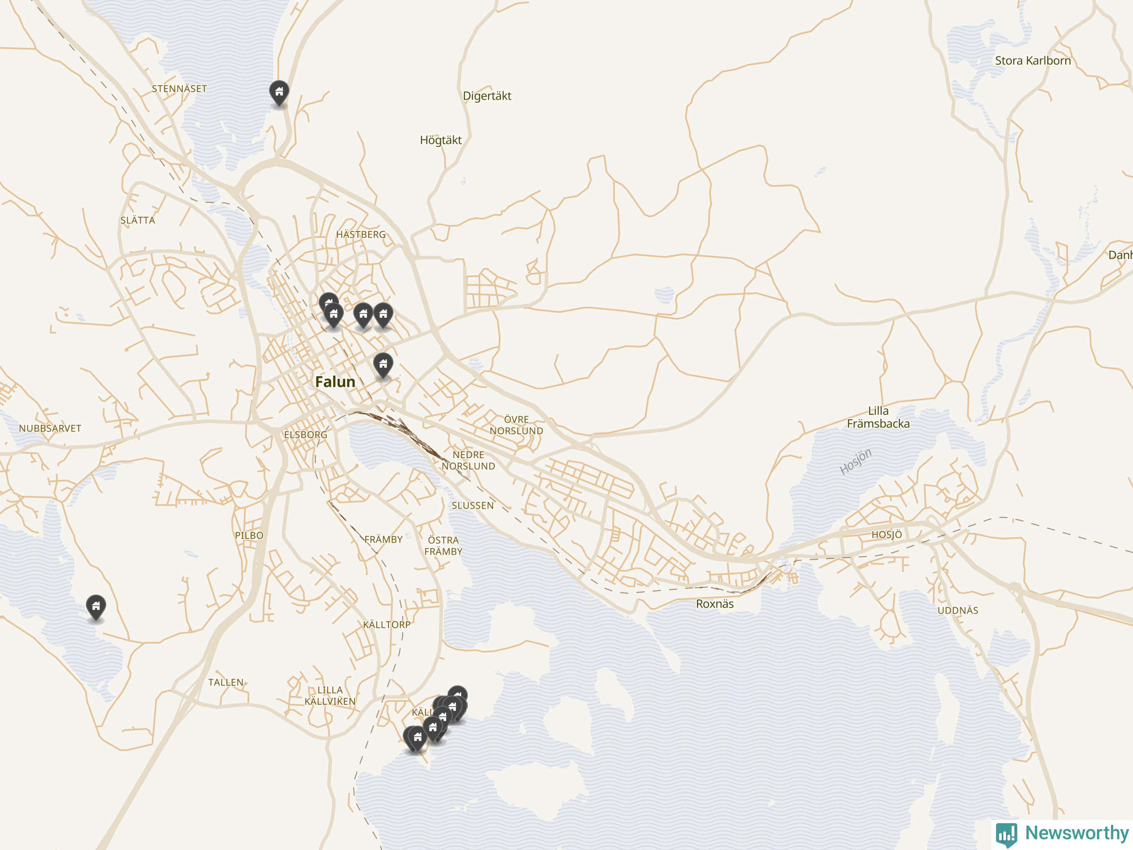Screen dimensions: 1133x850
Task: Click the rightmost house marker below Hästberg
Action: 383,315
